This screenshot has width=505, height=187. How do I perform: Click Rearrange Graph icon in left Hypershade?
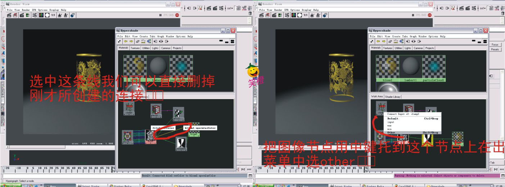pos(143,41)
